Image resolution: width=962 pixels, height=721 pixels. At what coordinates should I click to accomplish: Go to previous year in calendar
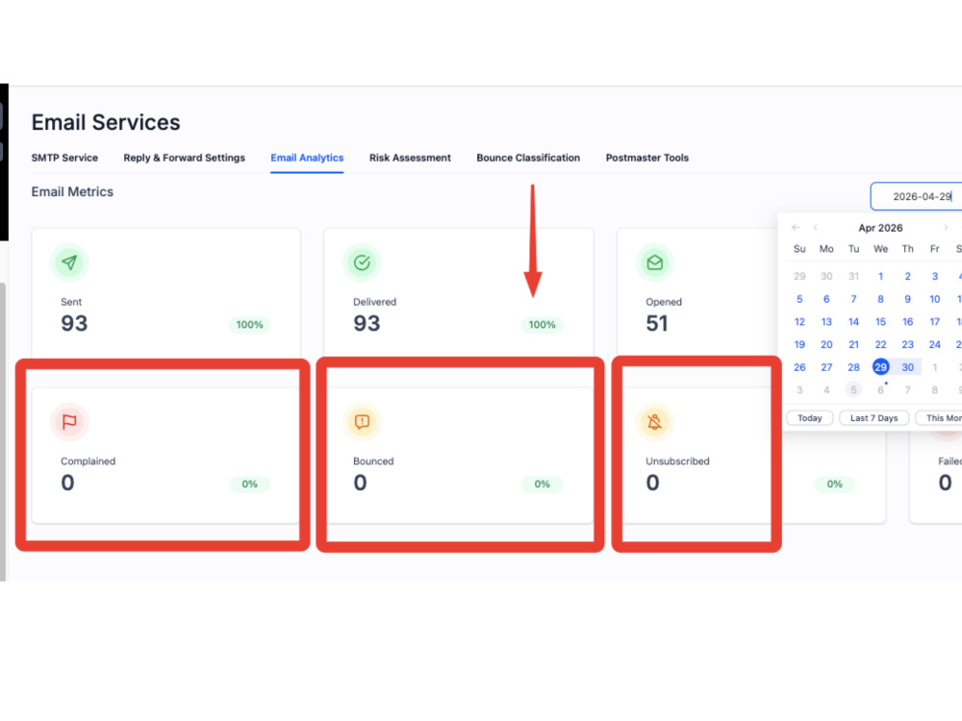796,228
